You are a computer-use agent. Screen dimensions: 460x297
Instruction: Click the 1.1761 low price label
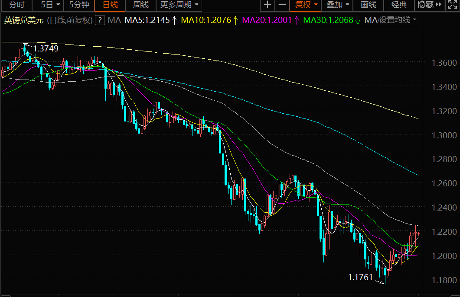360,277
